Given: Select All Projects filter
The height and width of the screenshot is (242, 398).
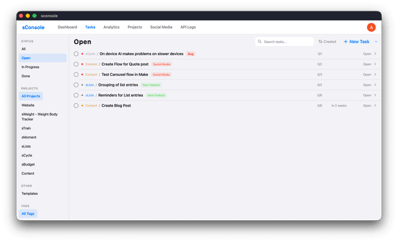Looking at the screenshot, I should pos(30,96).
